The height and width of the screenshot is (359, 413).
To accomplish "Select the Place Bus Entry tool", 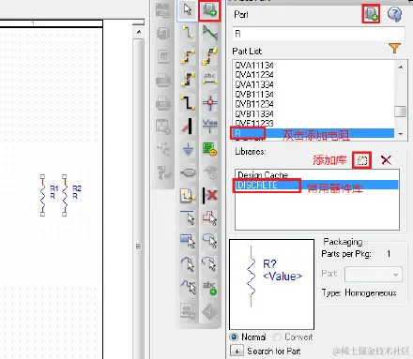I will (x=188, y=126).
